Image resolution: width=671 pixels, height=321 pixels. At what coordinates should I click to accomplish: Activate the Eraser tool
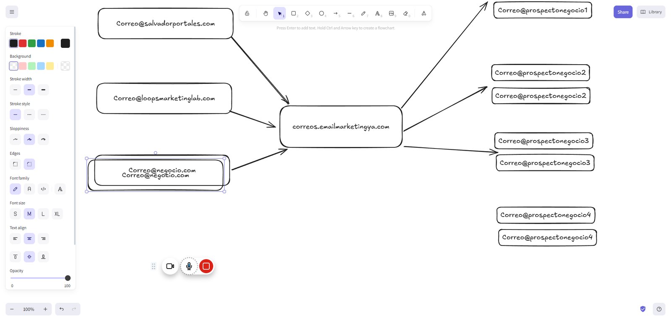pos(406,13)
